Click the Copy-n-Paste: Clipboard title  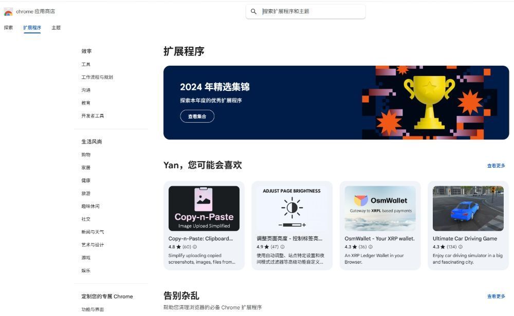tap(200, 239)
